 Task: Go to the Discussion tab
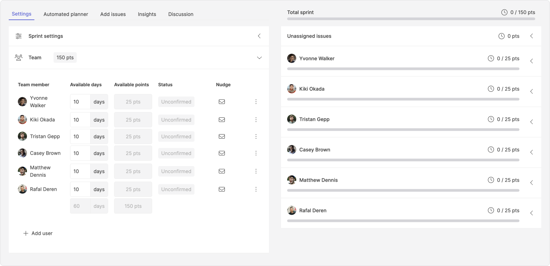coord(181,14)
